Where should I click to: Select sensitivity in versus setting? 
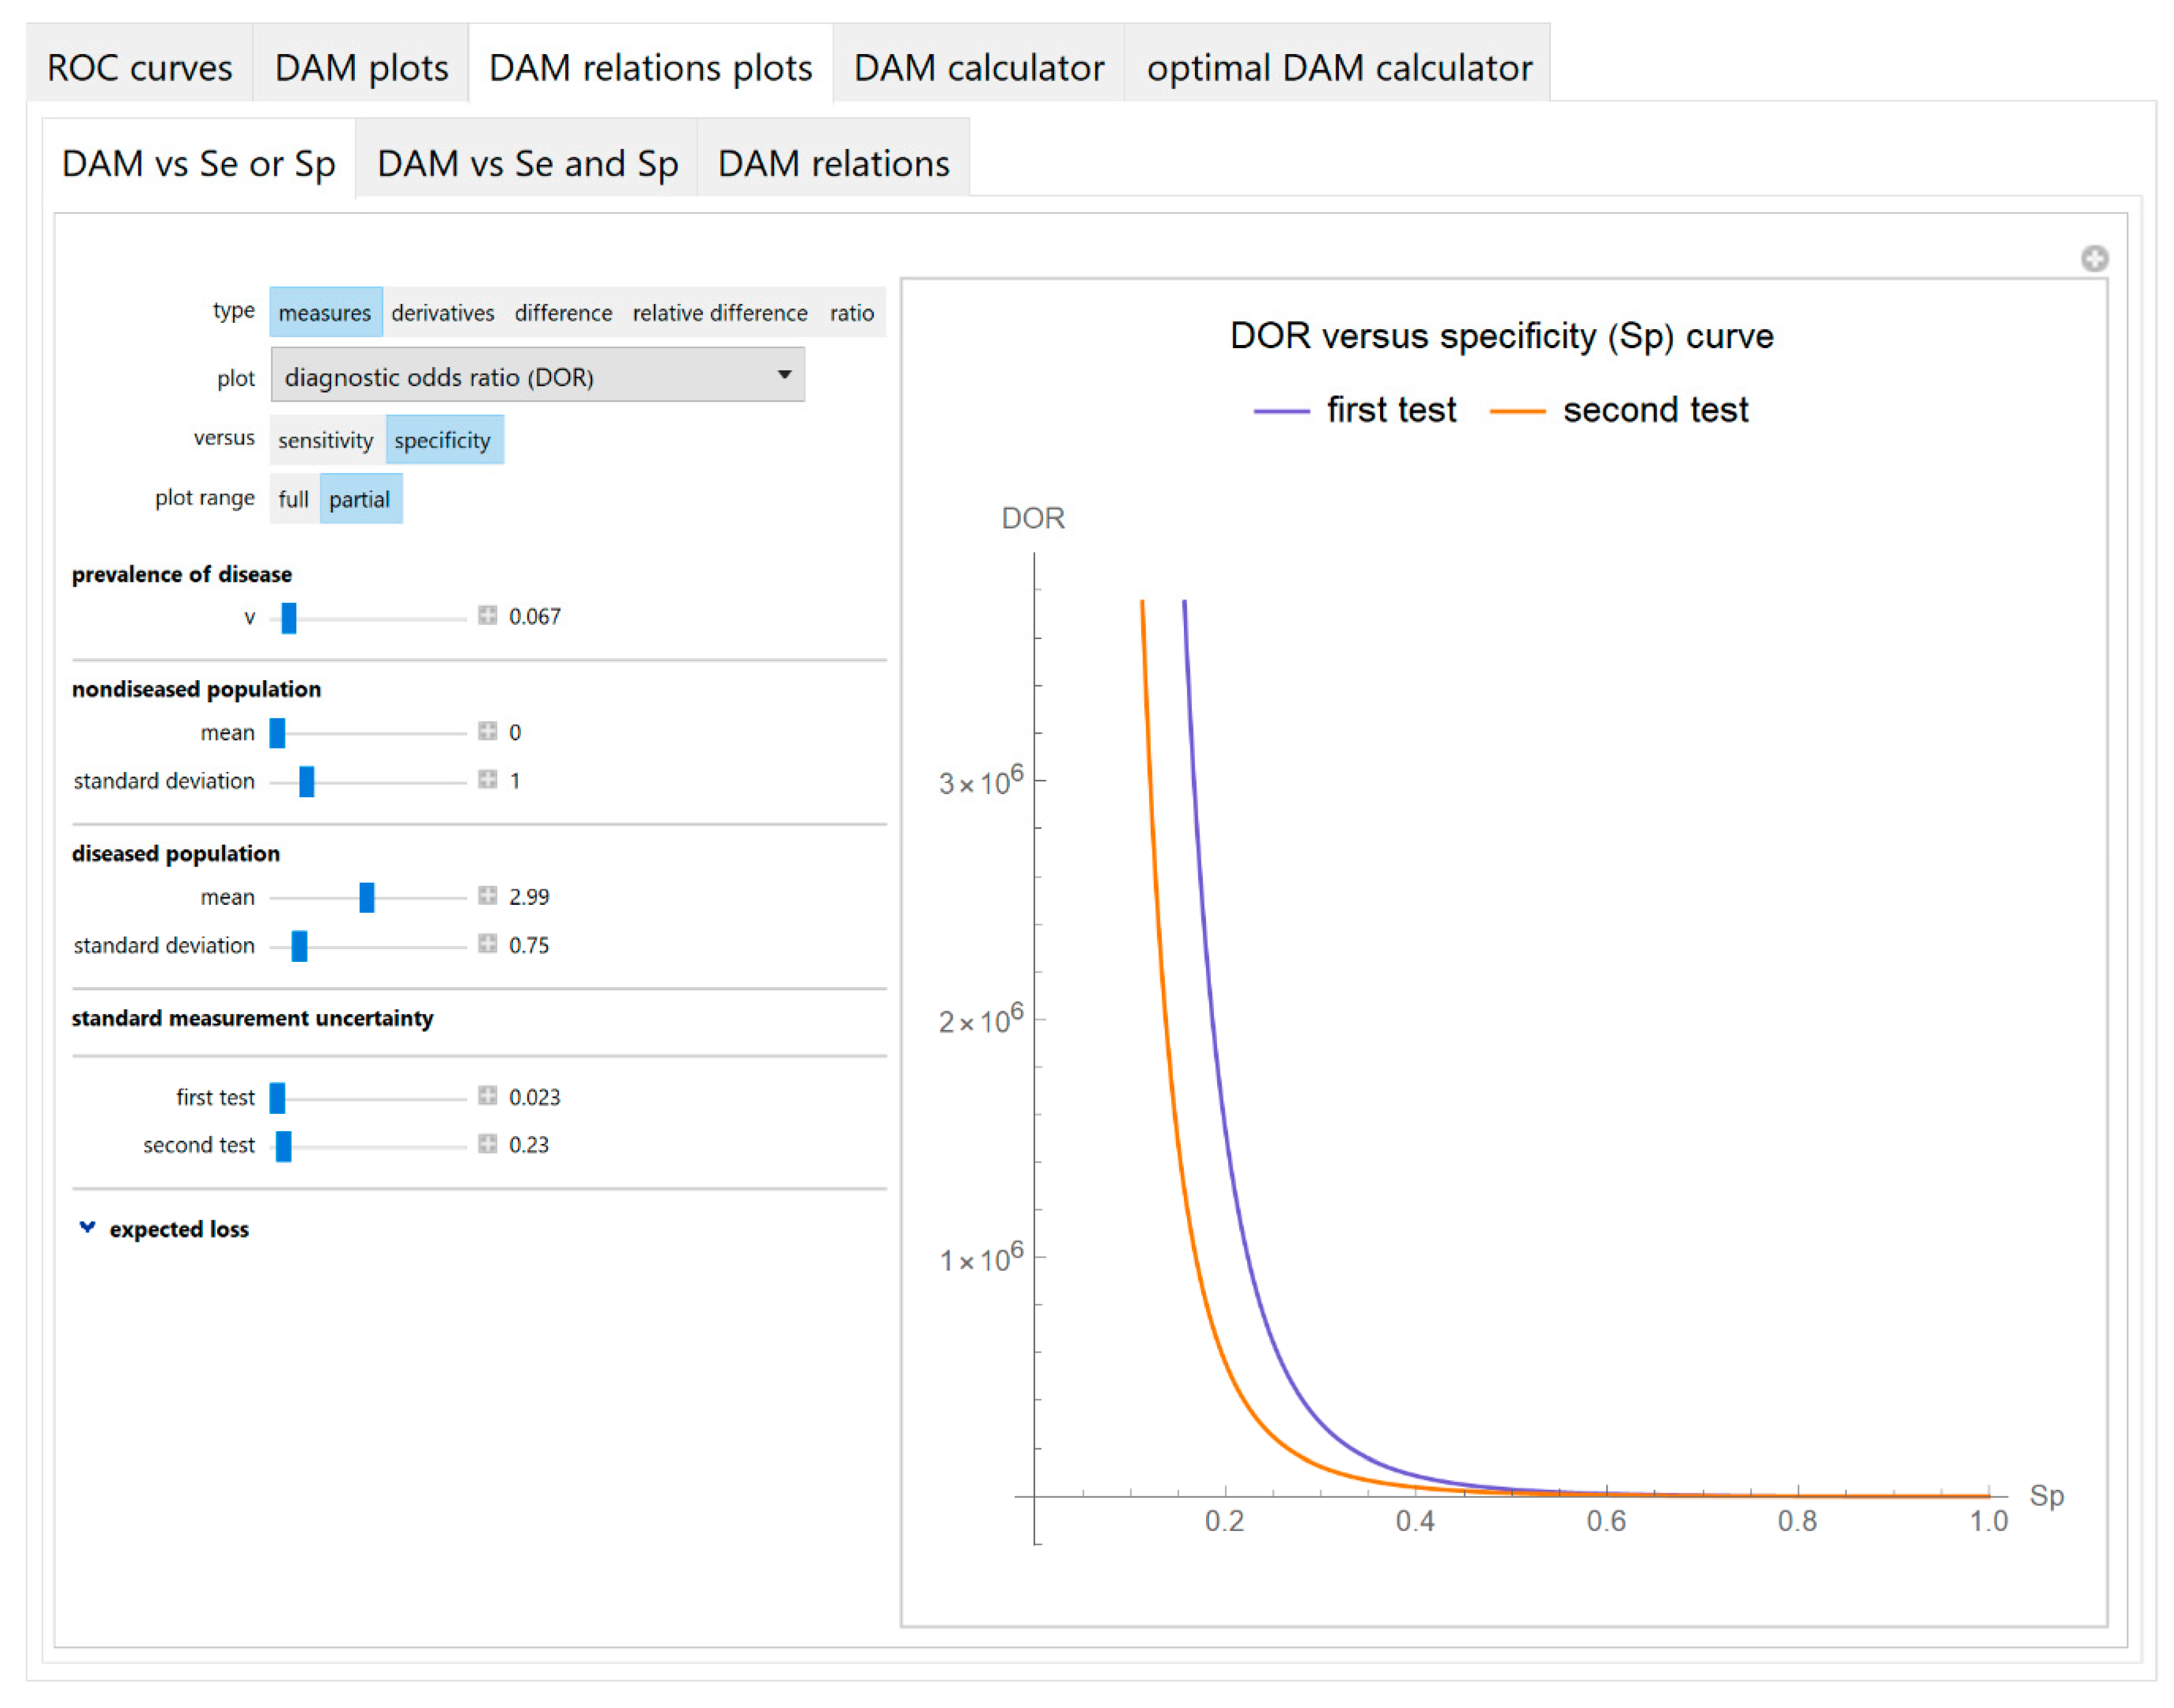click(325, 440)
